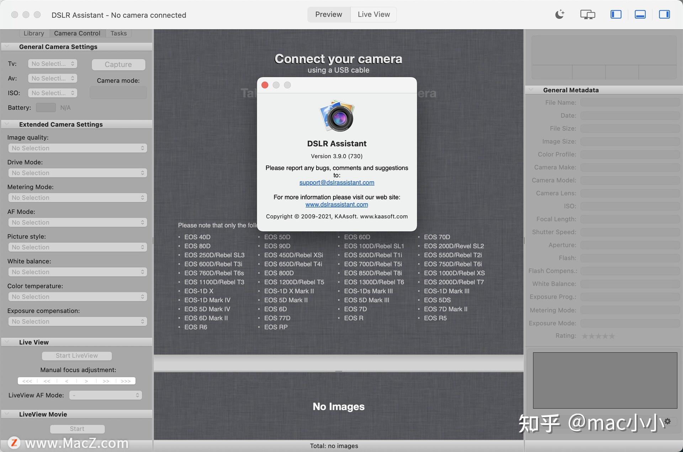The image size is (683, 452).
Task: Click the Shutter Speed metadata field
Action: tap(630, 232)
